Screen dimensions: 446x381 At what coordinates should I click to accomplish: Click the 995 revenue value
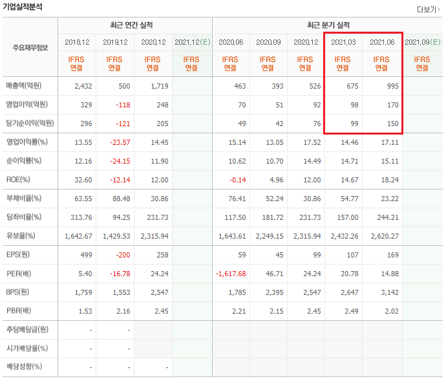pyautogui.click(x=392, y=86)
